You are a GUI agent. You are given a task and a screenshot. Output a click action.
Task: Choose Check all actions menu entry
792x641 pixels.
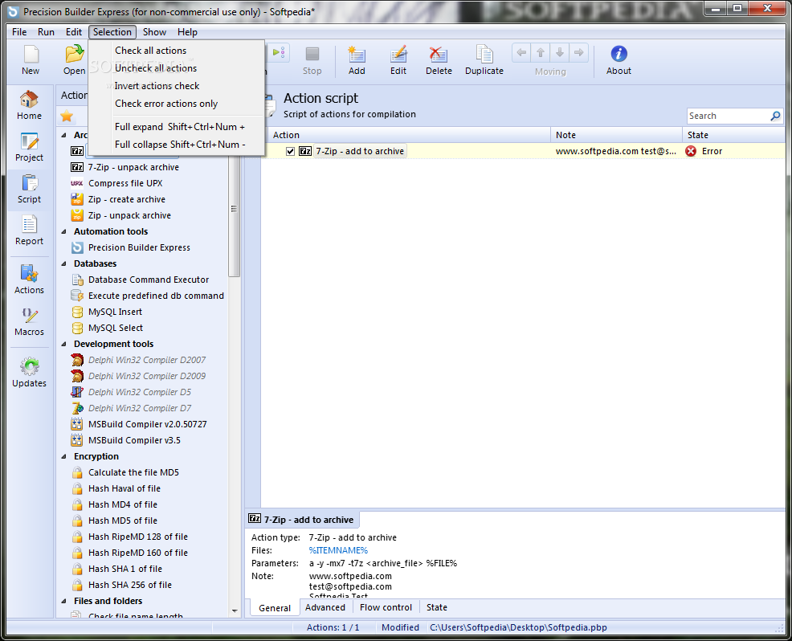(x=177, y=51)
